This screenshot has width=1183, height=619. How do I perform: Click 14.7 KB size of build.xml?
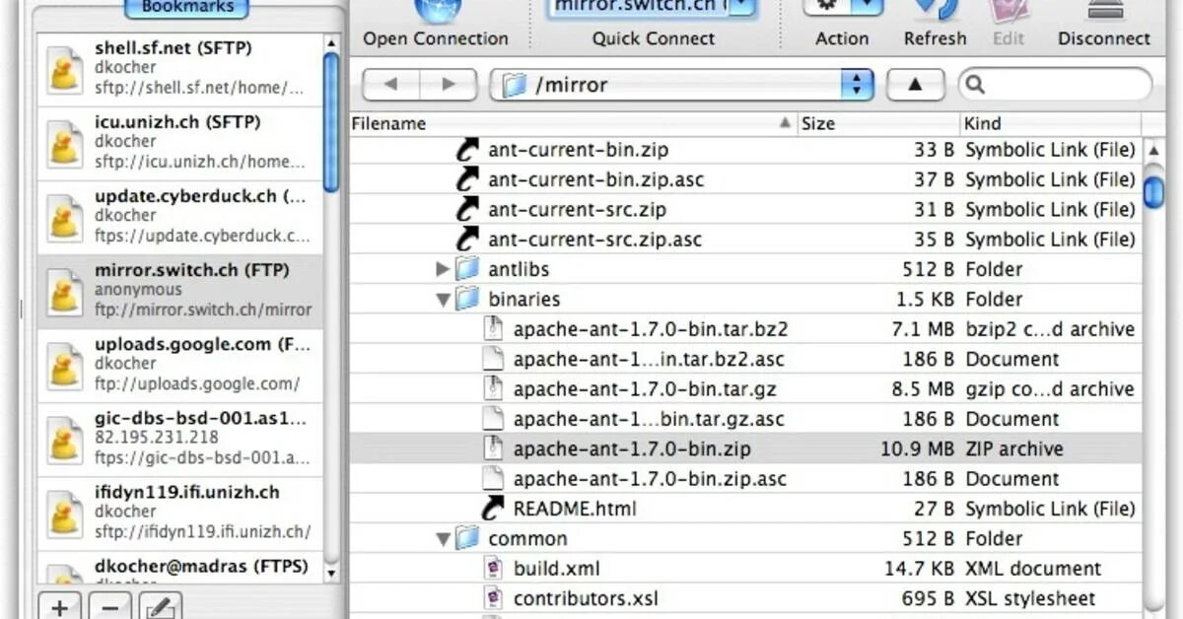pyautogui.click(x=919, y=569)
